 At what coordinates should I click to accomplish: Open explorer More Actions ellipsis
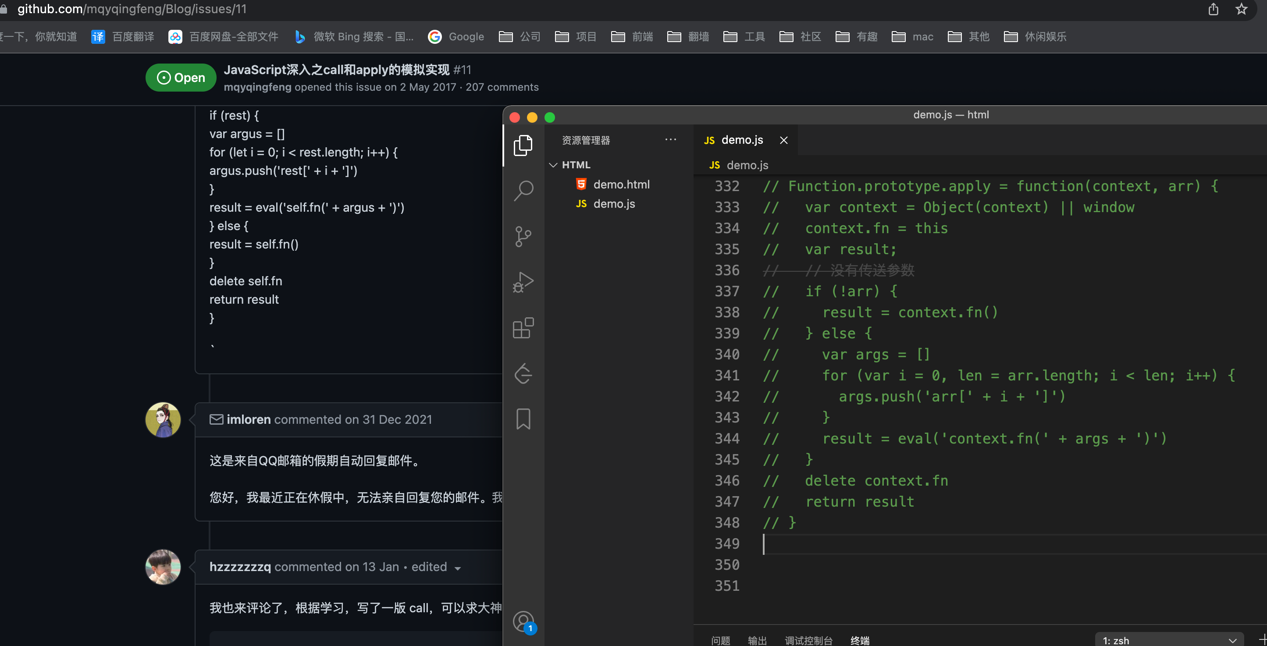click(670, 140)
